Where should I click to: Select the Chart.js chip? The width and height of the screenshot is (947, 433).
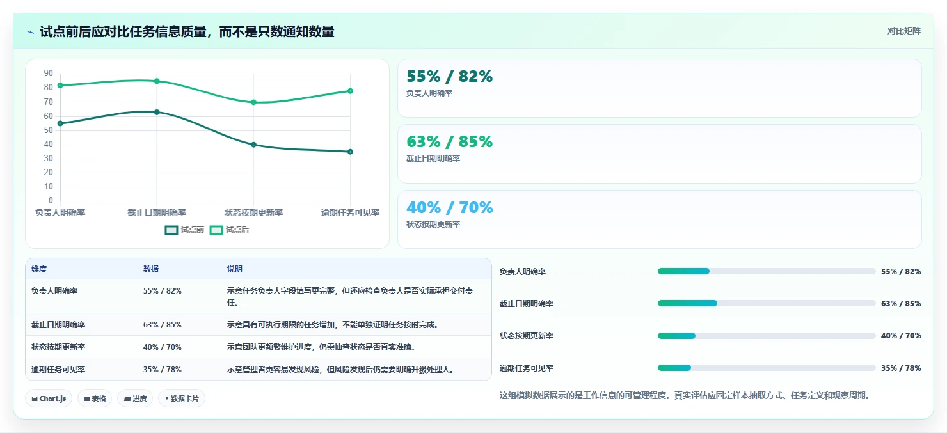pyautogui.click(x=49, y=398)
